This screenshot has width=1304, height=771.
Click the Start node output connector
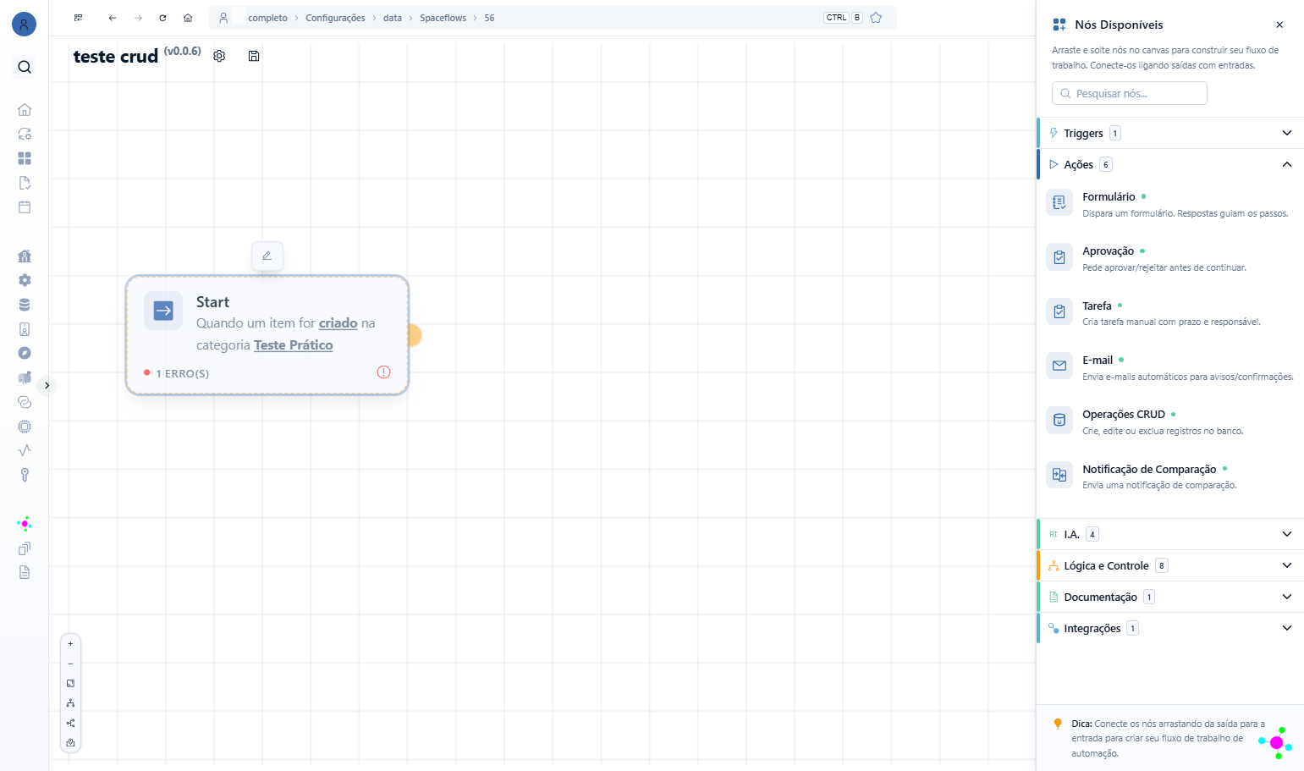coord(414,335)
